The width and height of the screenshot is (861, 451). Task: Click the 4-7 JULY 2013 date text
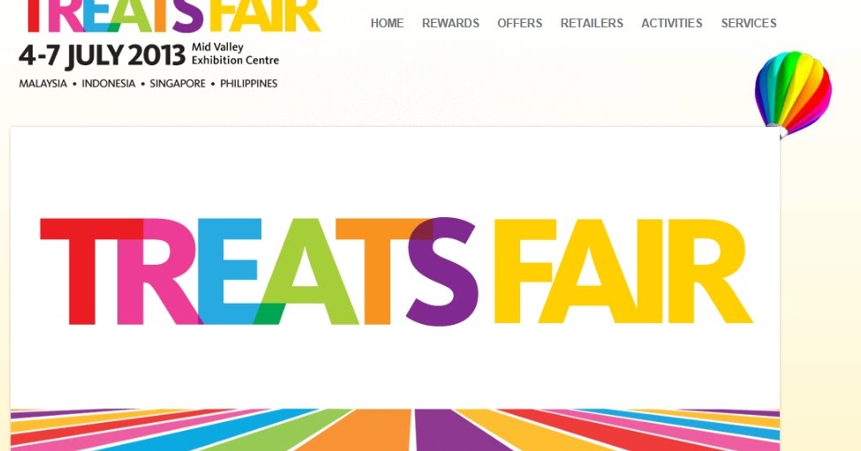click(x=102, y=56)
